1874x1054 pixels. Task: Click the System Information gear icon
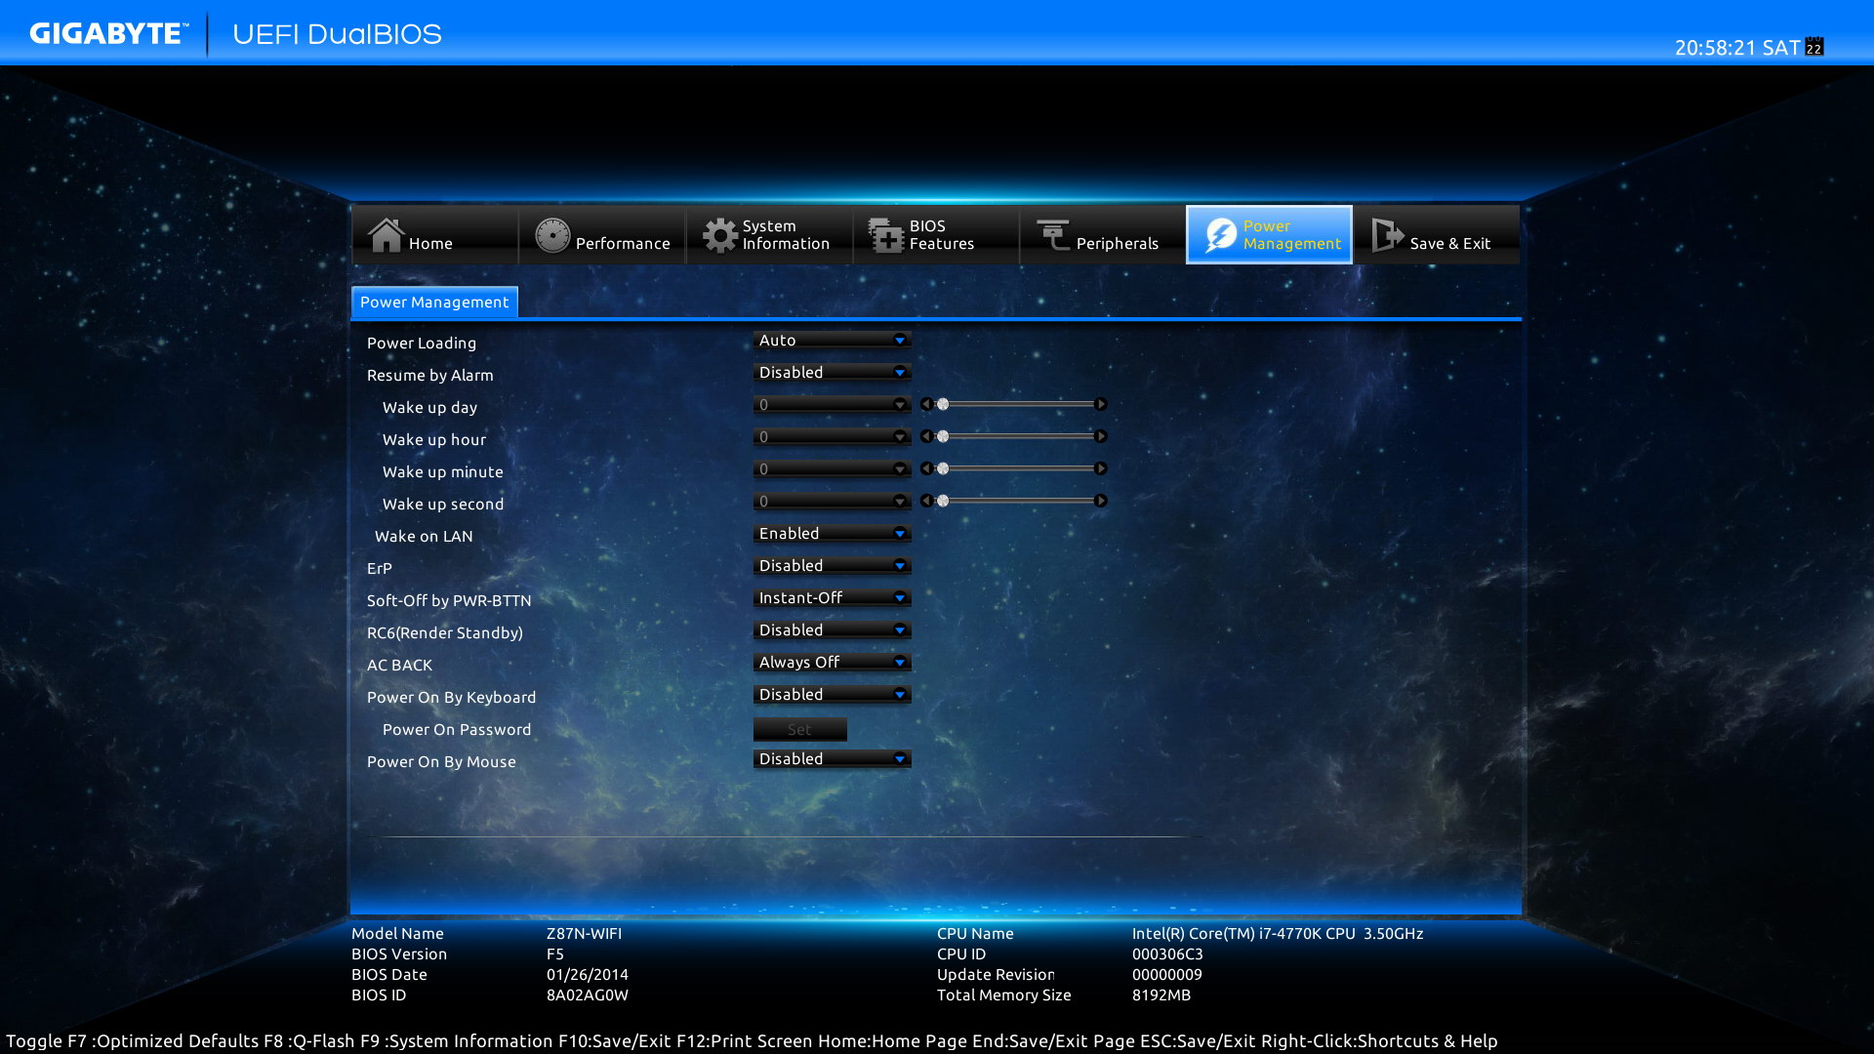coord(720,235)
